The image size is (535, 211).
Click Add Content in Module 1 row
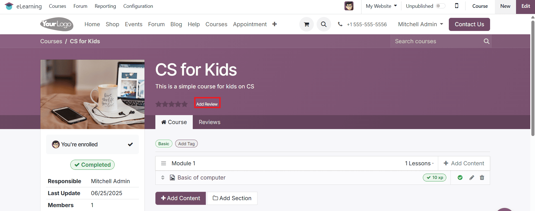464,163
